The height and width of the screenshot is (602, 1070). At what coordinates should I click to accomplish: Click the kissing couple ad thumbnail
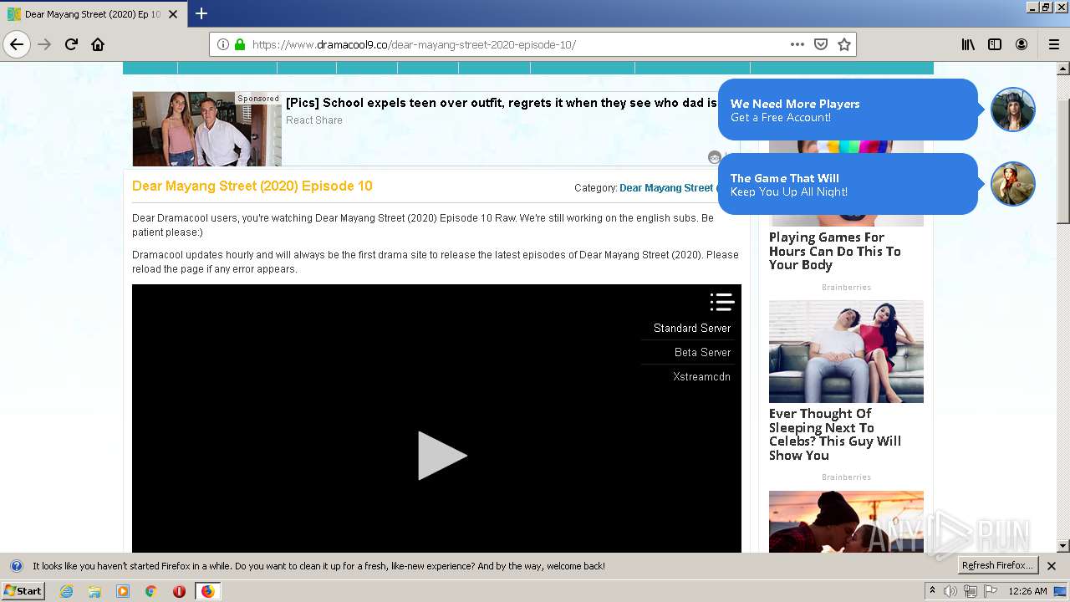pyautogui.click(x=846, y=521)
